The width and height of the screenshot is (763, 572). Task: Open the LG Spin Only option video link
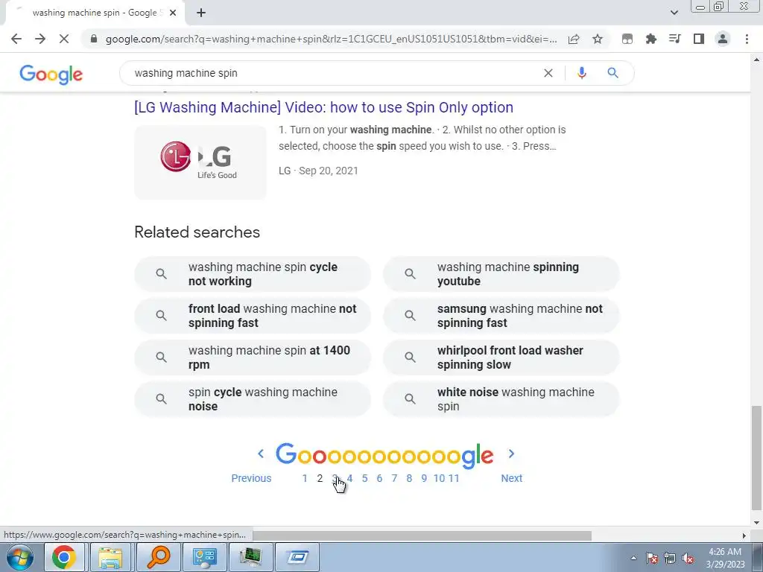[x=323, y=107]
